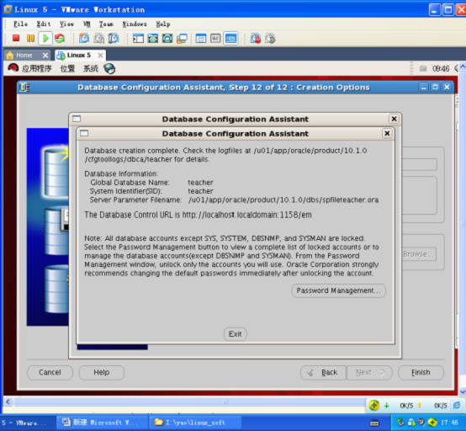Close the Home tab

(45, 56)
